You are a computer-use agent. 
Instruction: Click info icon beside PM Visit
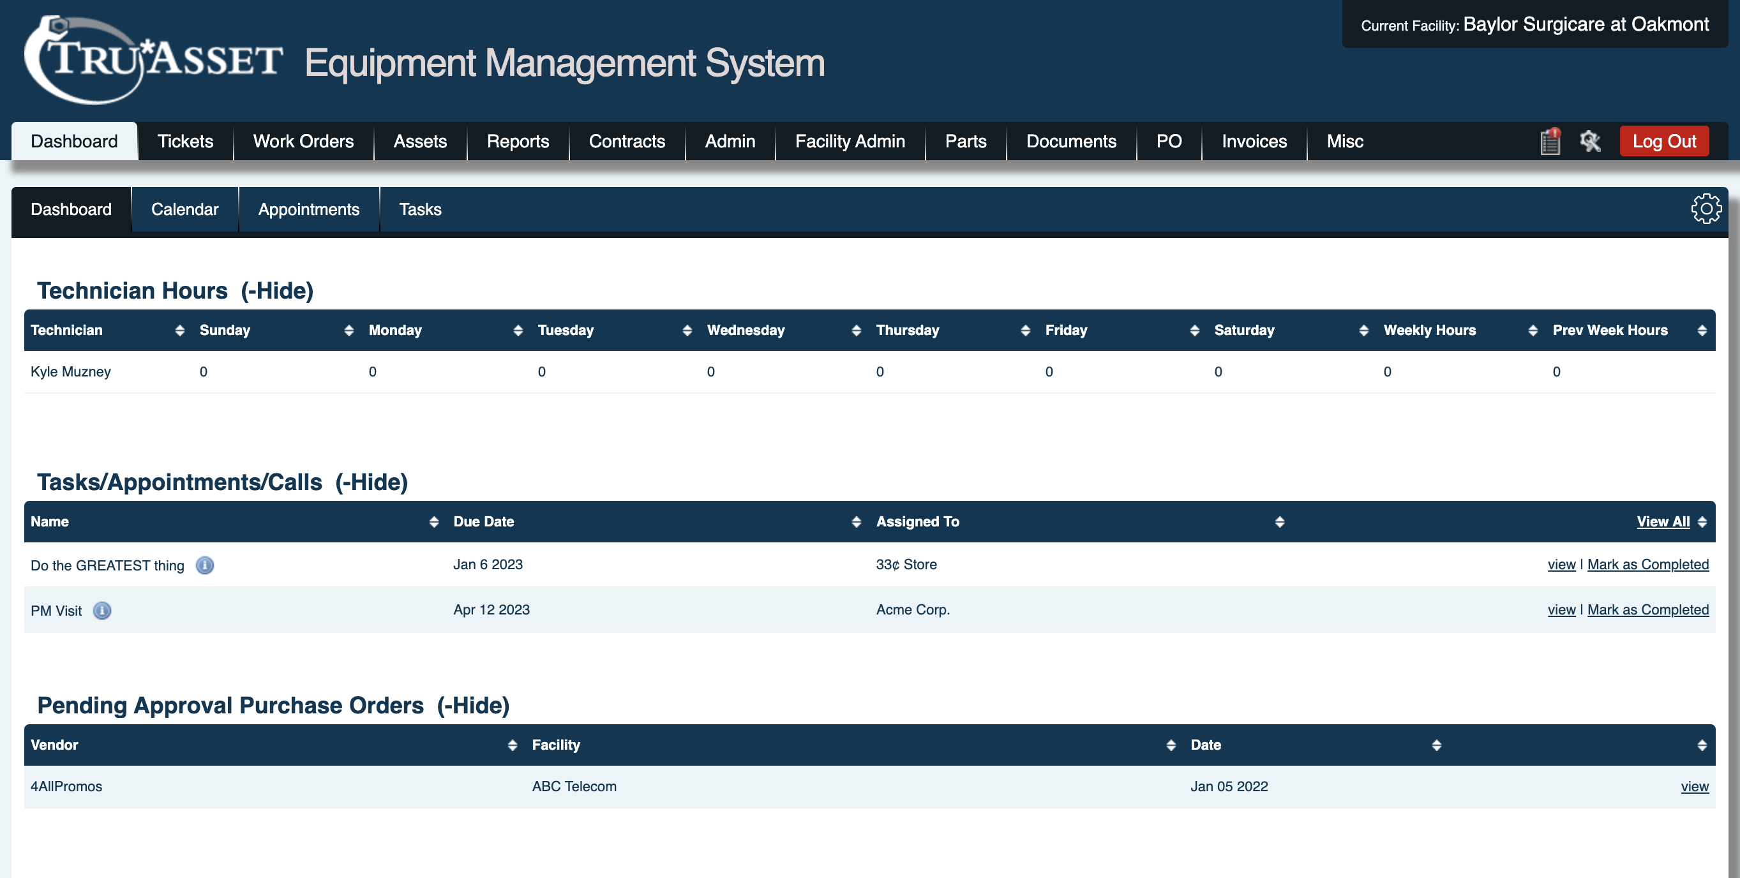102,611
